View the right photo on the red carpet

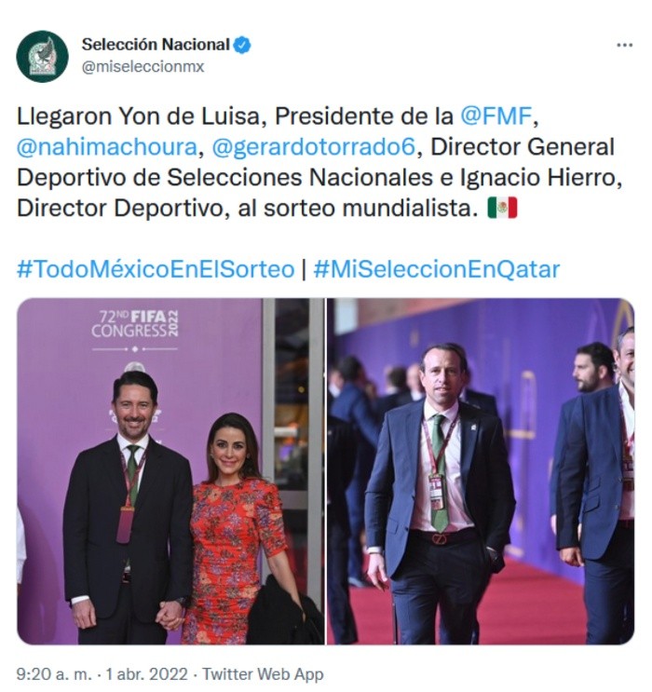point(481,471)
